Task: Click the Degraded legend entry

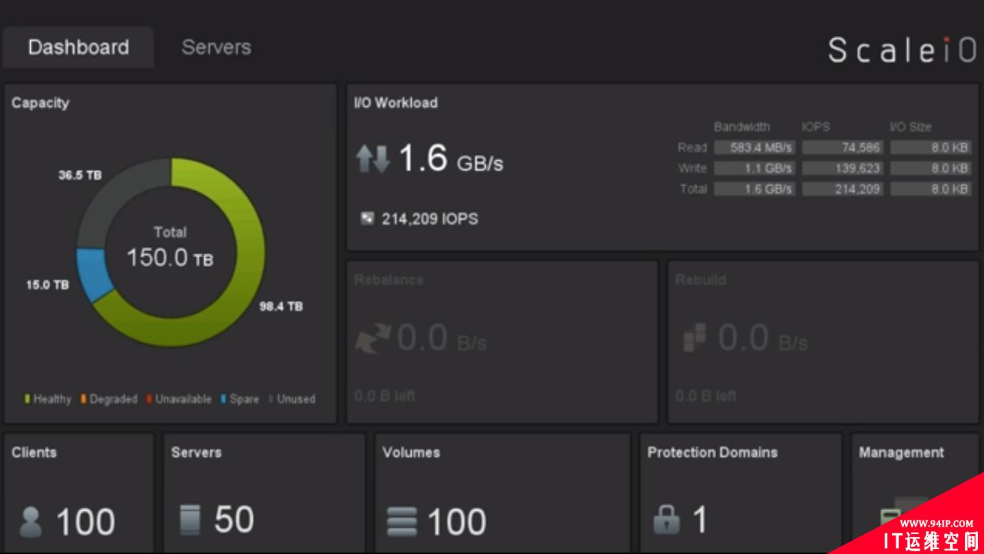Action: 109,399
